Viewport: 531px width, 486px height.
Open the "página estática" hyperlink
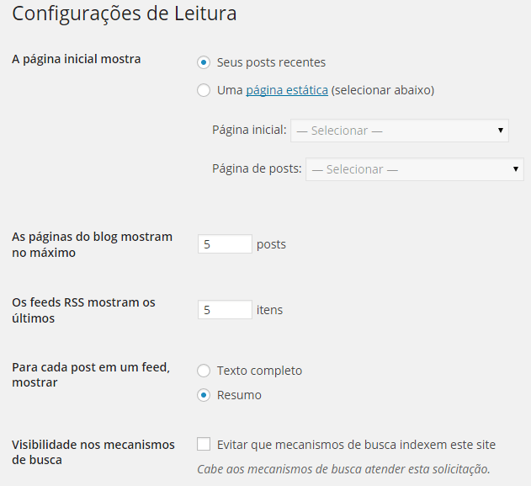click(x=287, y=90)
